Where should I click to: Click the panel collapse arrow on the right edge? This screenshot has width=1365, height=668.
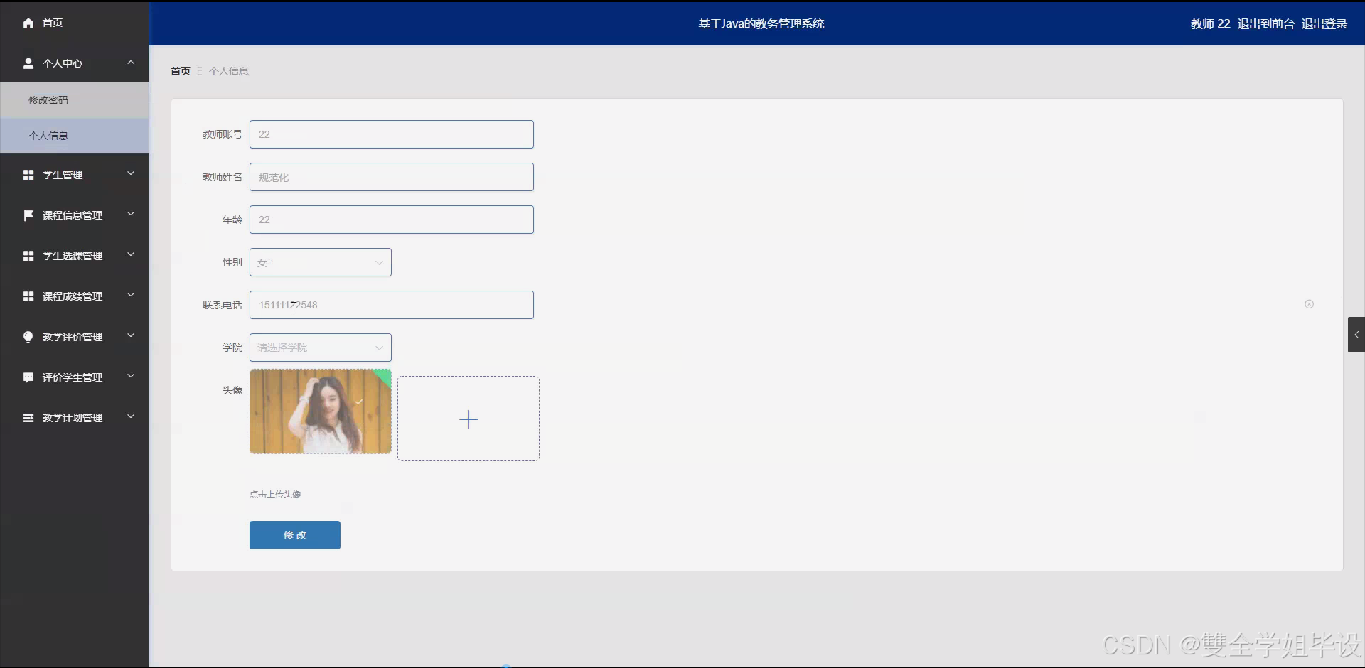tap(1356, 334)
